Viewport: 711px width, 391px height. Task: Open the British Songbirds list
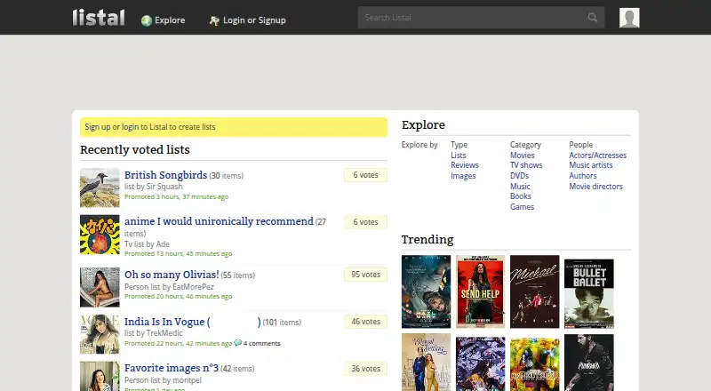click(x=165, y=175)
